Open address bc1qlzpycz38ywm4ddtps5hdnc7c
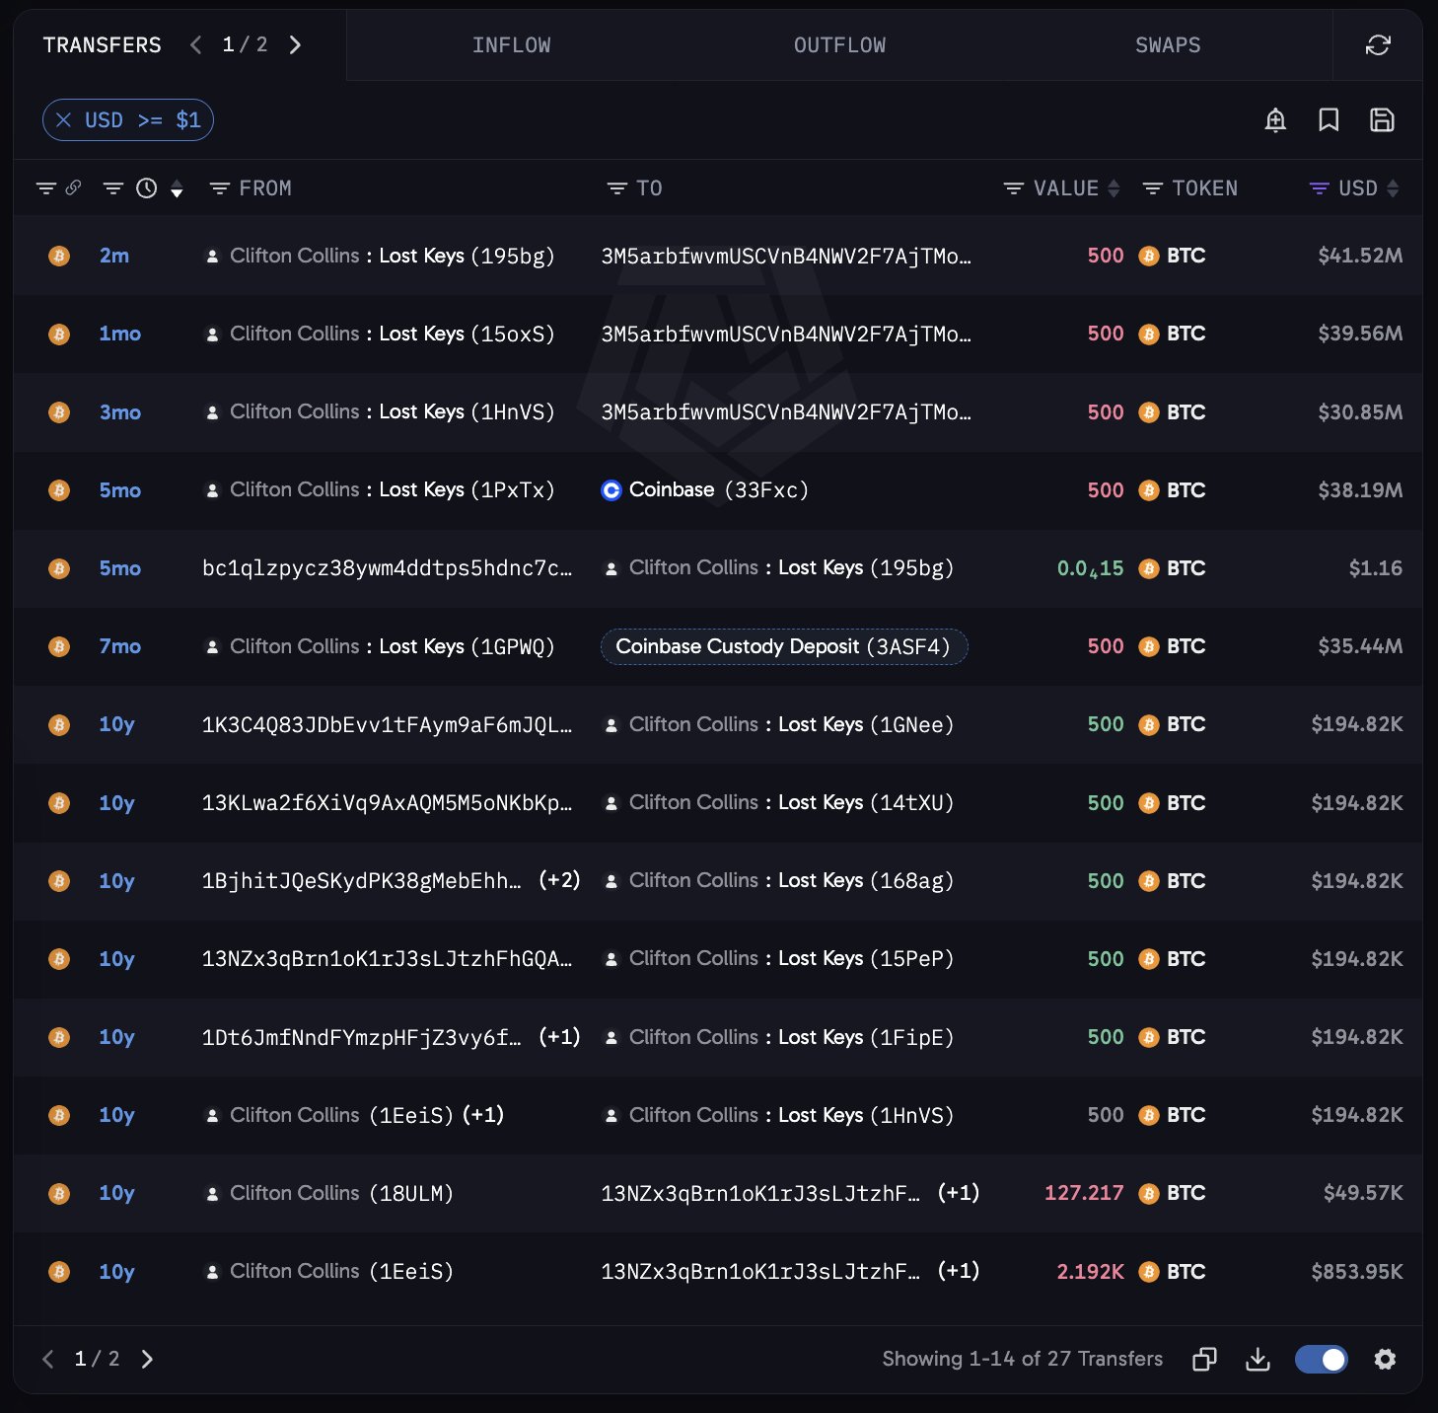 pos(387,568)
